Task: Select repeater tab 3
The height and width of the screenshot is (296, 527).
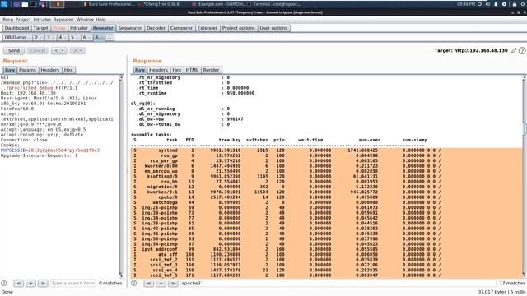Action: (50, 38)
